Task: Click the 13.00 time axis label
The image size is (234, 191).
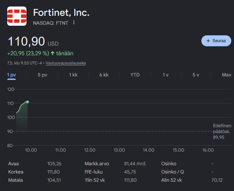Action: click(x=119, y=150)
